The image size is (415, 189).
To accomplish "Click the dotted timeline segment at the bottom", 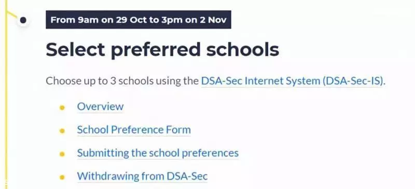I will 6,184.
